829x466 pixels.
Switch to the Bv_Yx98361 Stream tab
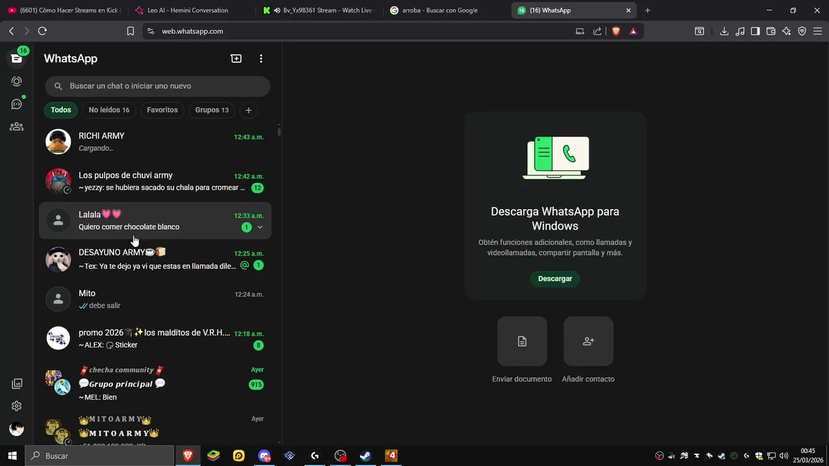tap(319, 10)
